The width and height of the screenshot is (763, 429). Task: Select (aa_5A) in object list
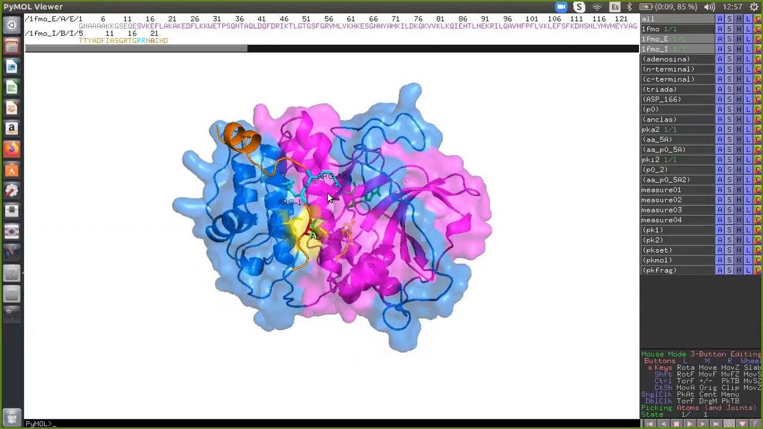pyautogui.click(x=678, y=139)
